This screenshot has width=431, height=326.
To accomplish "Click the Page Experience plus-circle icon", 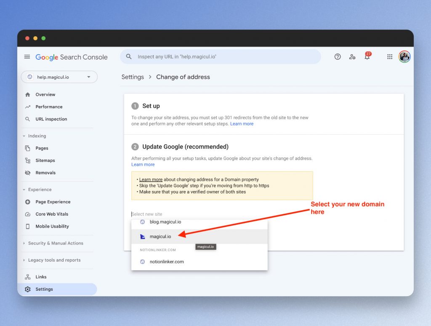I will coord(27,202).
